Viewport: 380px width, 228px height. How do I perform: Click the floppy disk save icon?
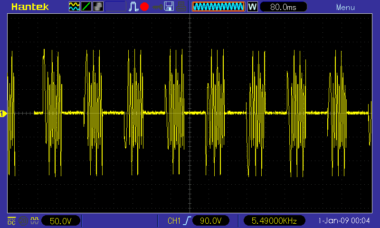click(169, 7)
